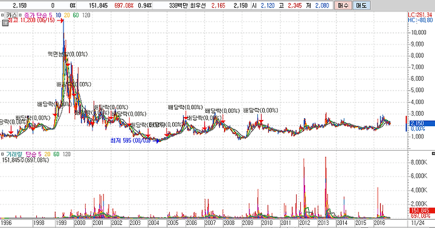Select the 종가 단순 price moving-average label
435x228 pixels.
point(36,15)
